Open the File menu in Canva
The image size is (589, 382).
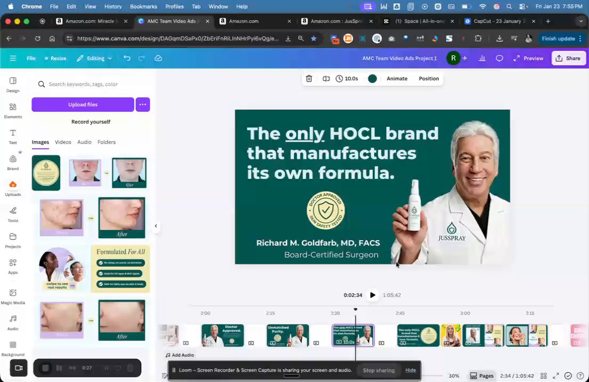(x=31, y=58)
